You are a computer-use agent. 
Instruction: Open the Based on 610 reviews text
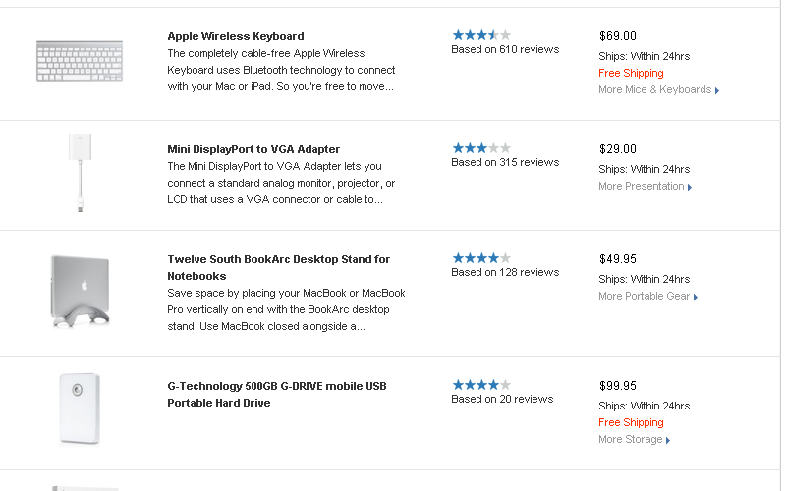(505, 49)
